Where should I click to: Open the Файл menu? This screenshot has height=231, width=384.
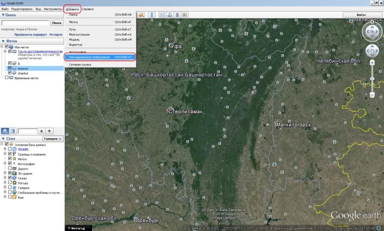5,9
